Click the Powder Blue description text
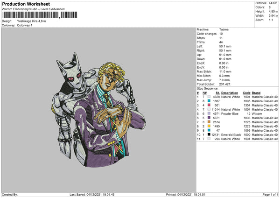Viewport: 280px width, 198px height. 230,113
